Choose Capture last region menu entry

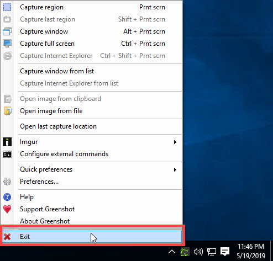[x=92, y=19]
